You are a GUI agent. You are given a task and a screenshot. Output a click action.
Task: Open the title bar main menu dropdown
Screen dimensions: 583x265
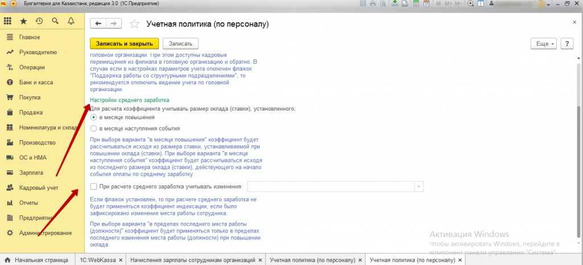coord(14,3)
